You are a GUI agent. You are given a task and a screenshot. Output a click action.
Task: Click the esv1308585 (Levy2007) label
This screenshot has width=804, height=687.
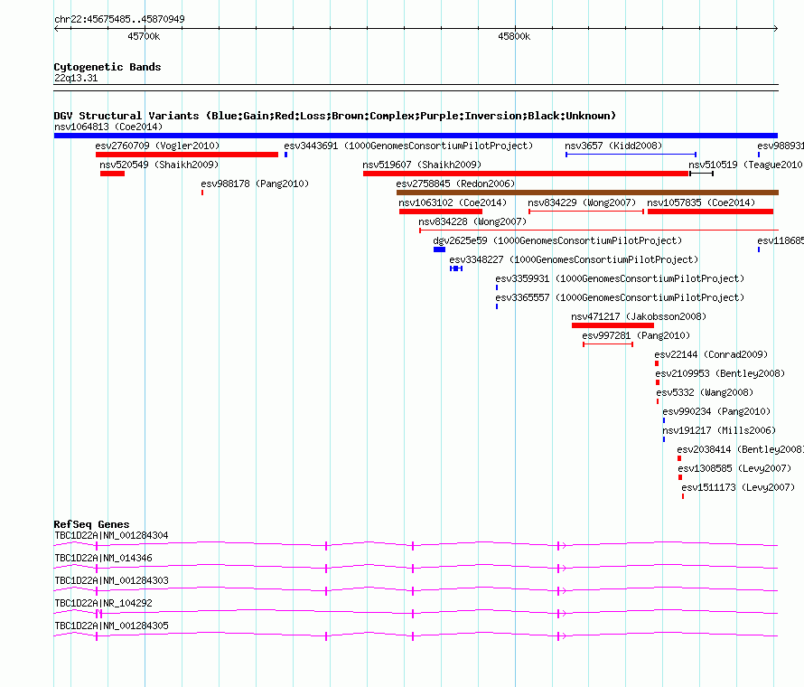coord(734,468)
